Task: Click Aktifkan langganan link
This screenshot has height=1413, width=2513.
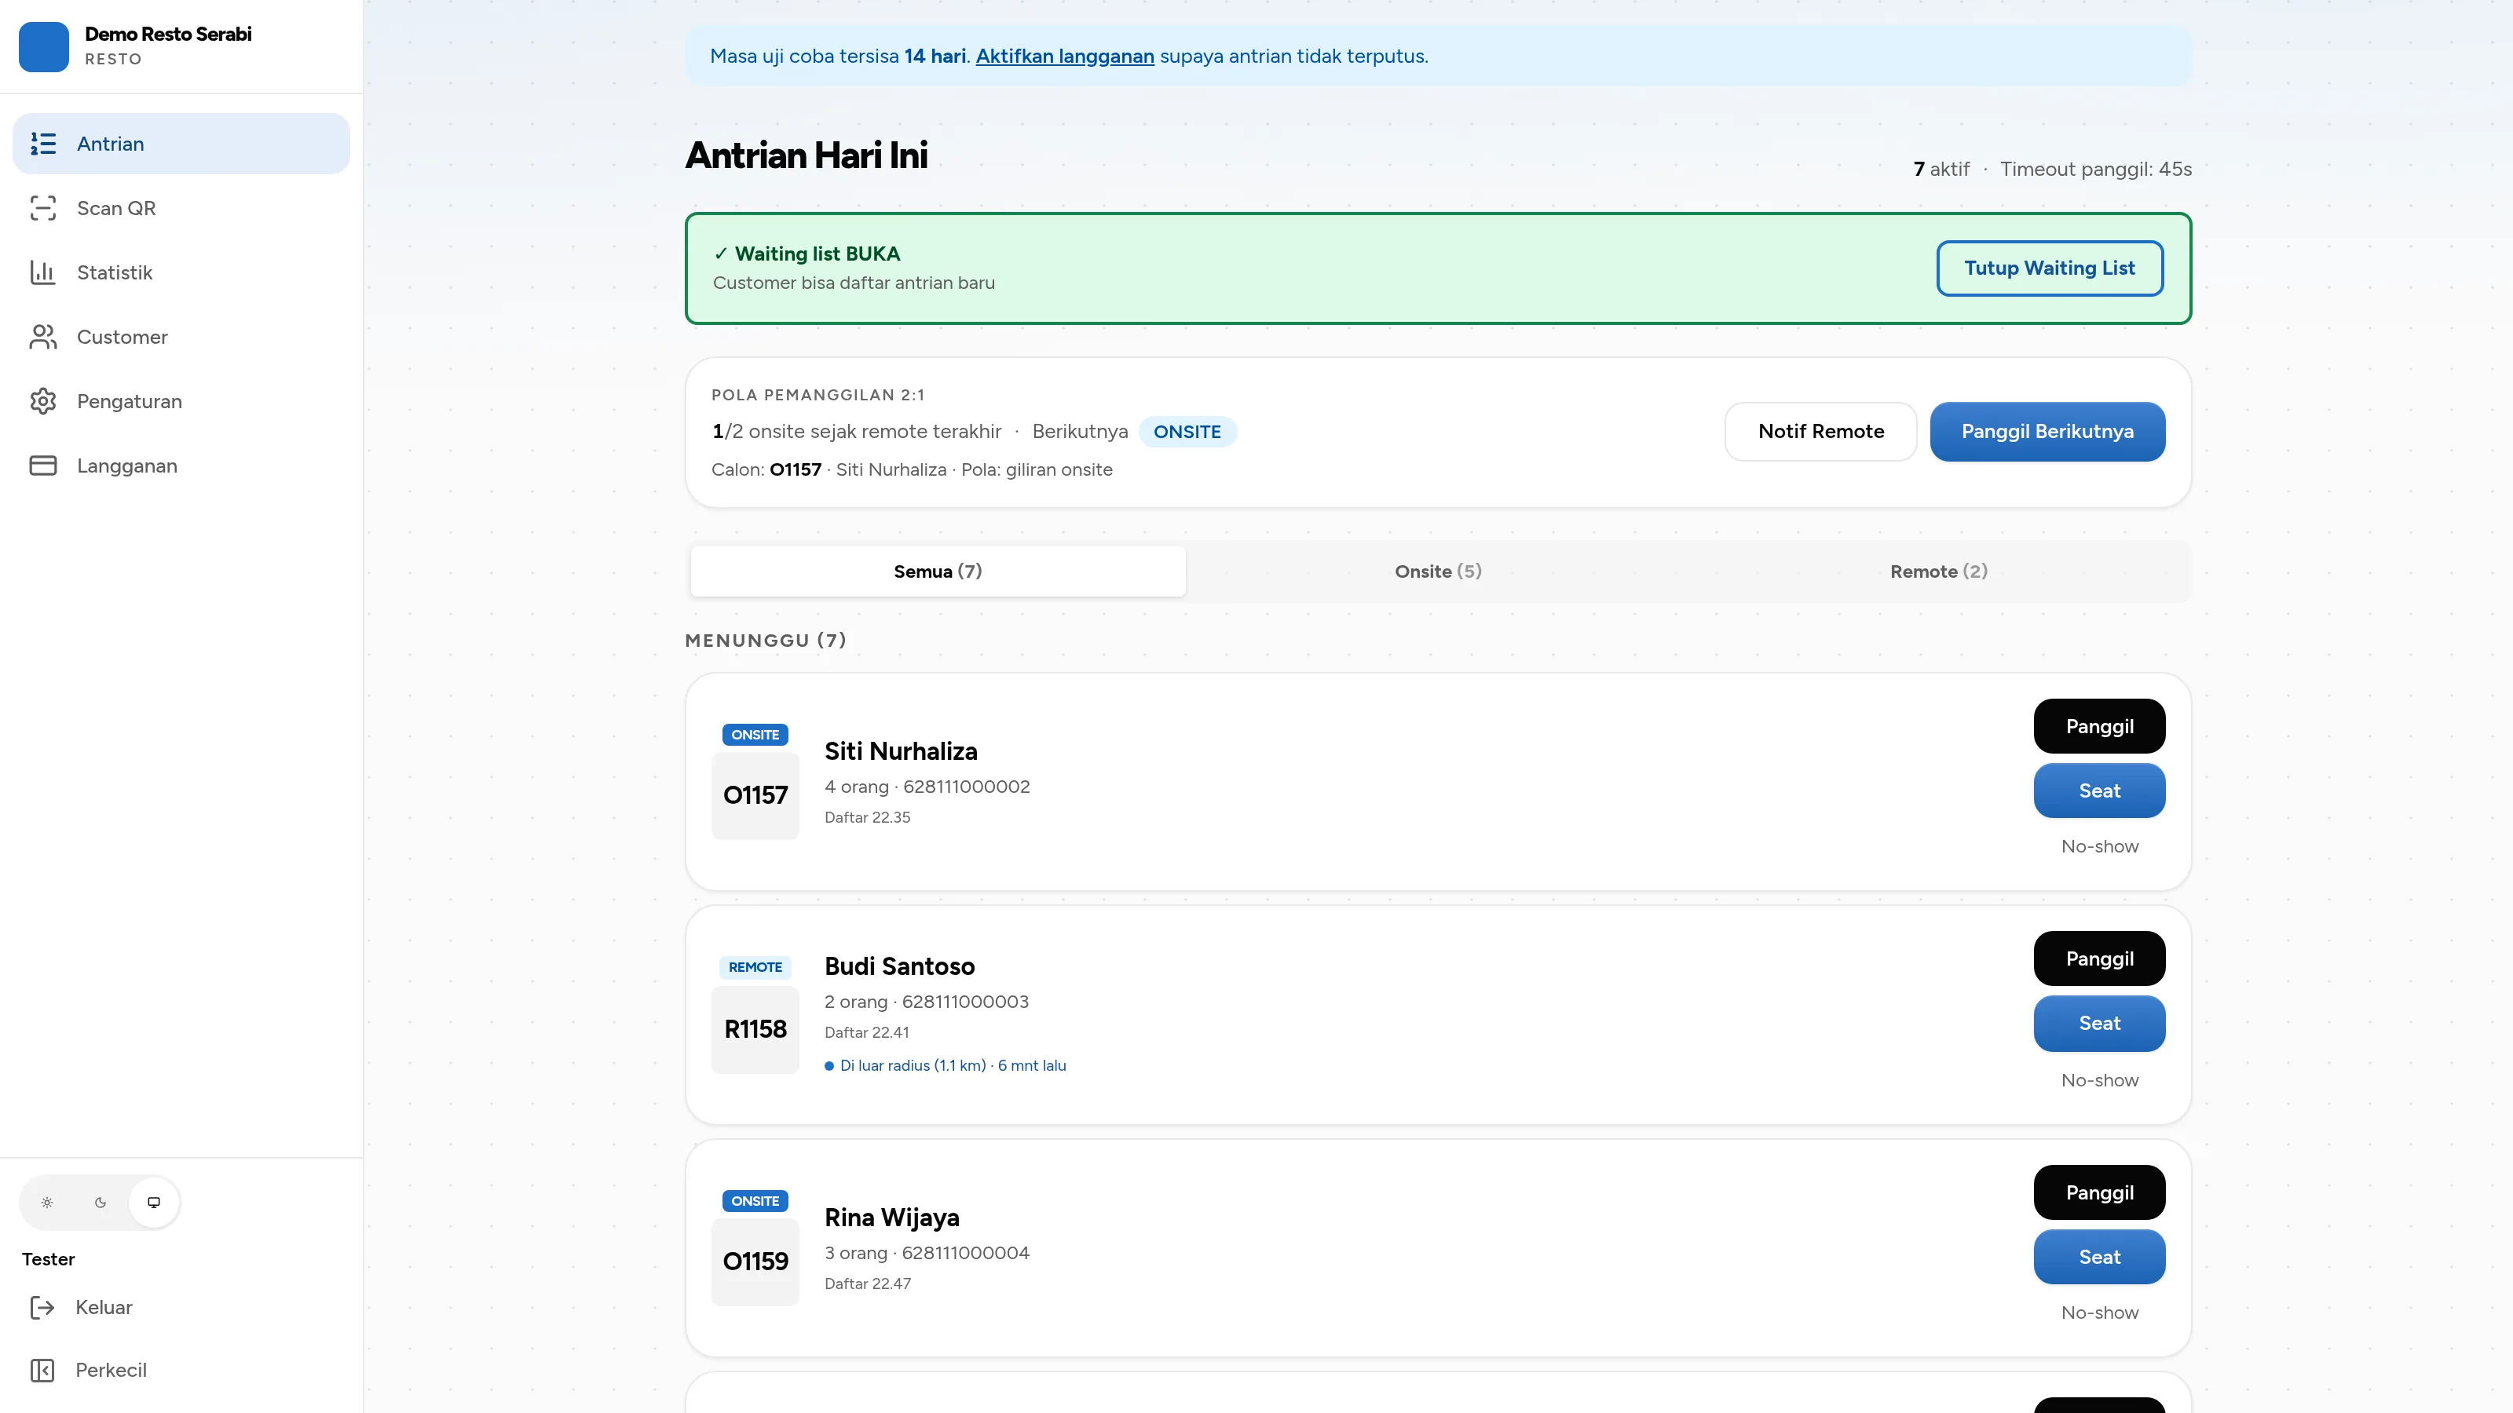Action: [x=1064, y=56]
